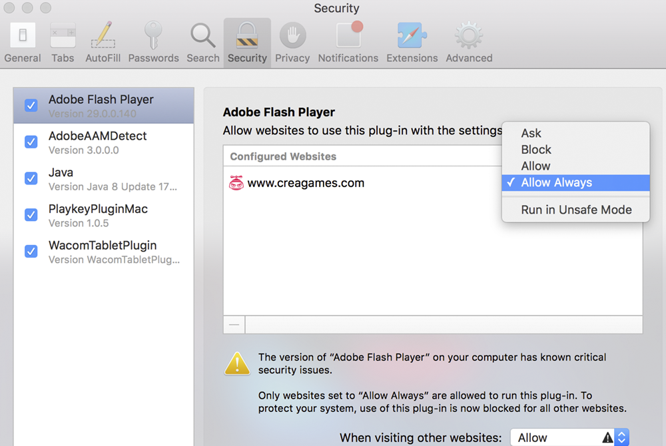
Task: Open the Search magnifier preferences
Action: point(202,42)
